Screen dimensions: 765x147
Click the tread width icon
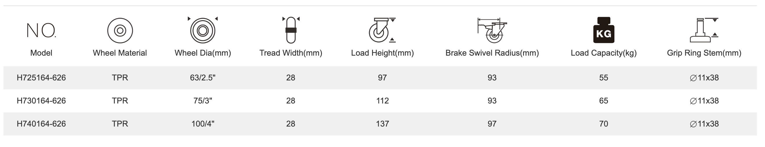(x=291, y=30)
